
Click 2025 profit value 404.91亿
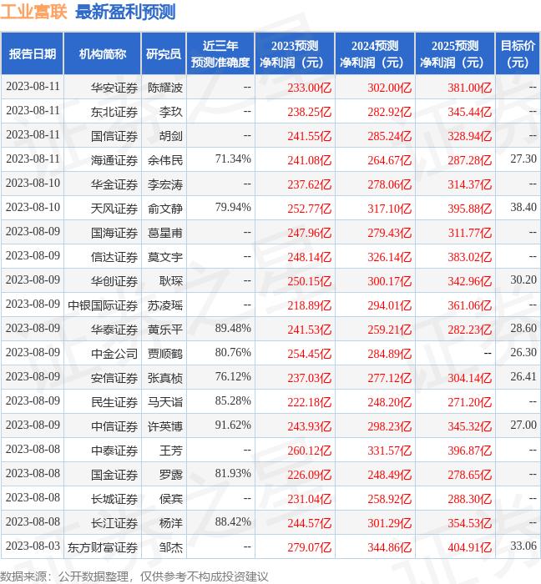(x=469, y=548)
